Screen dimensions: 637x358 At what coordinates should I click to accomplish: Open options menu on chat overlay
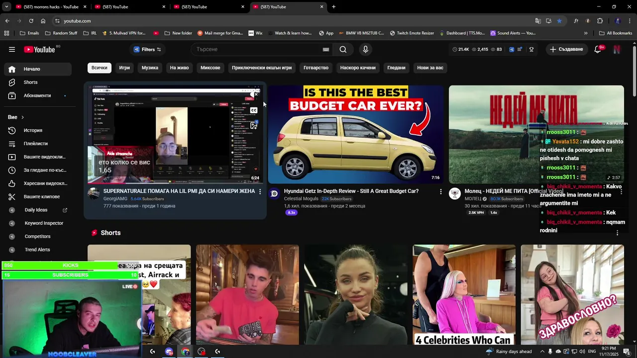(618, 233)
